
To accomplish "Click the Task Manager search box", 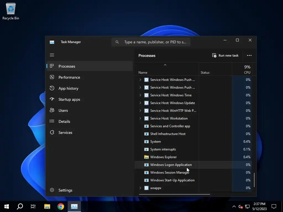I will tap(151, 42).
